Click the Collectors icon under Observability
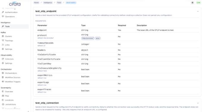The width and height of the screenshot is (202, 112). coord(3,59)
